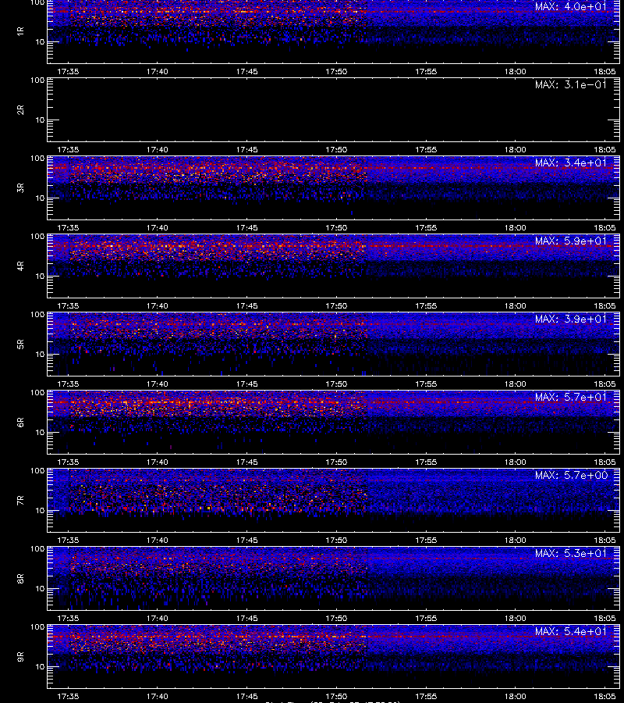The width and height of the screenshot is (624, 703).
Task: Click inside the 4R spectrogram plot
Action: pyautogui.click(x=334, y=266)
